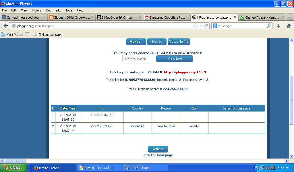
Task: Click the IPLOGGER ID input field
Action: pos(138,59)
